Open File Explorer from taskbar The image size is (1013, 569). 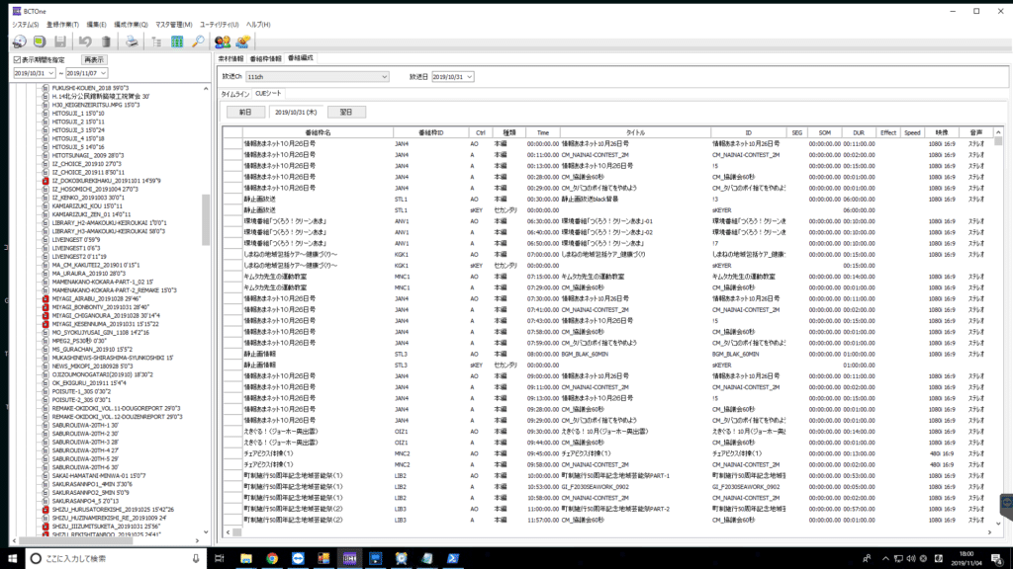click(x=246, y=559)
